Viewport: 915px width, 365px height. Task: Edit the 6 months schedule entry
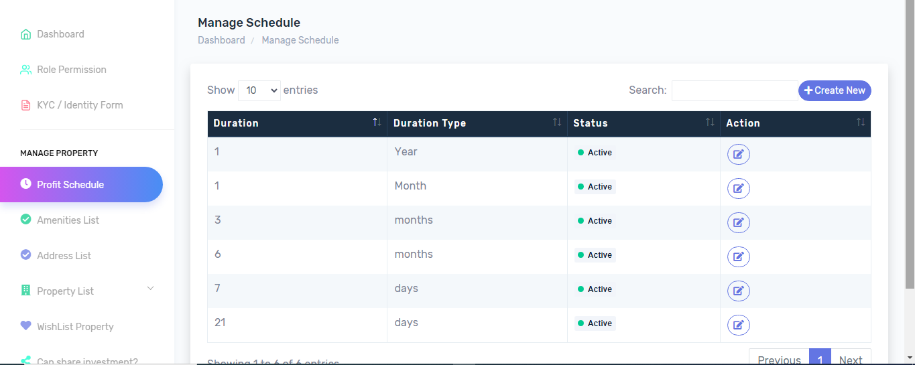click(x=738, y=257)
